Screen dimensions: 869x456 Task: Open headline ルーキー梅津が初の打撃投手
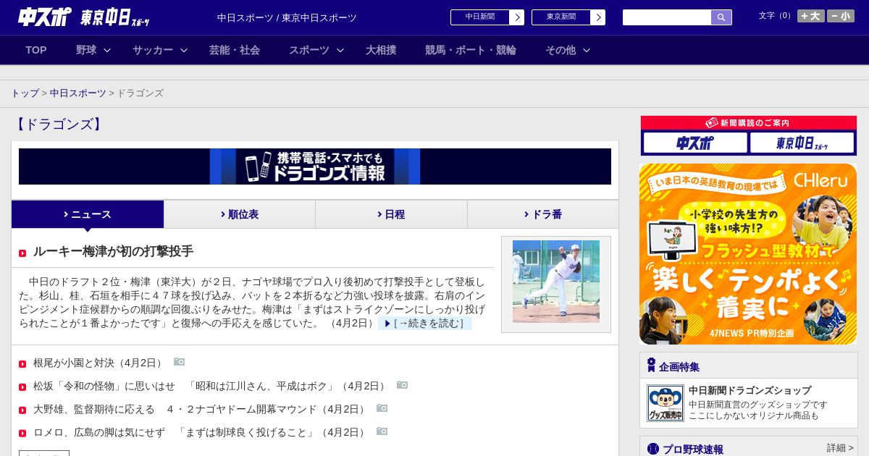[x=113, y=252]
